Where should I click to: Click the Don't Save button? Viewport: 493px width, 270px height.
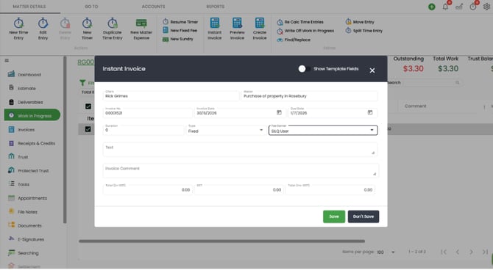(363, 216)
